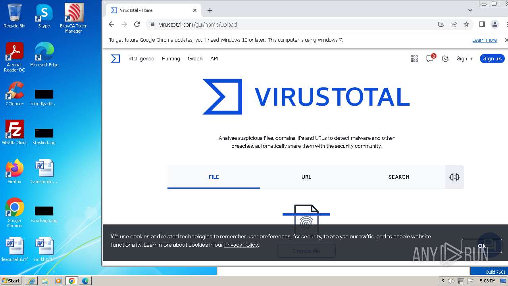Select stasked.jpg on the desktop
Viewport: 508px width, 286px height.
44,137
